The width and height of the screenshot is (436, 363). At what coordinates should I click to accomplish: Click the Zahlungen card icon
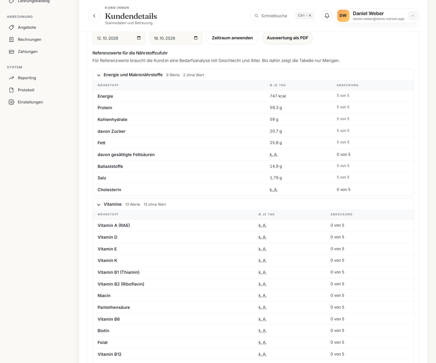(12, 51)
